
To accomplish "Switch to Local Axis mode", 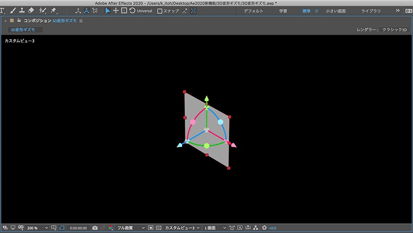I will 78,11.
